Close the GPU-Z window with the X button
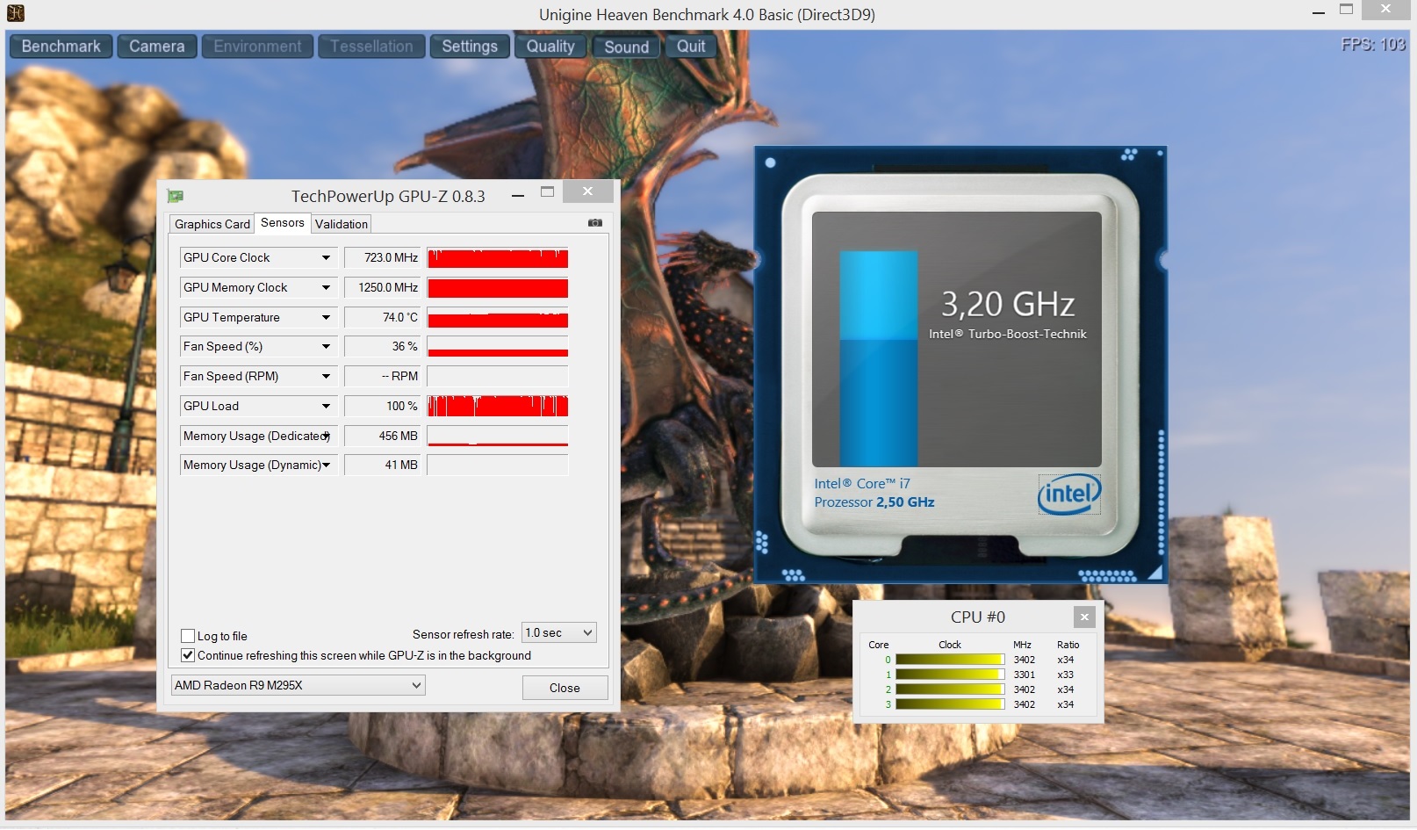Image resolution: width=1417 pixels, height=830 pixels. 587,191
